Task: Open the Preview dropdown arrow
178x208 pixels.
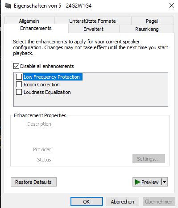Action: pos(165,182)
